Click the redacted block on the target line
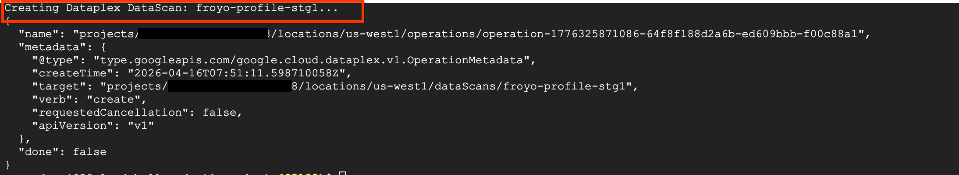 point(230,86)
